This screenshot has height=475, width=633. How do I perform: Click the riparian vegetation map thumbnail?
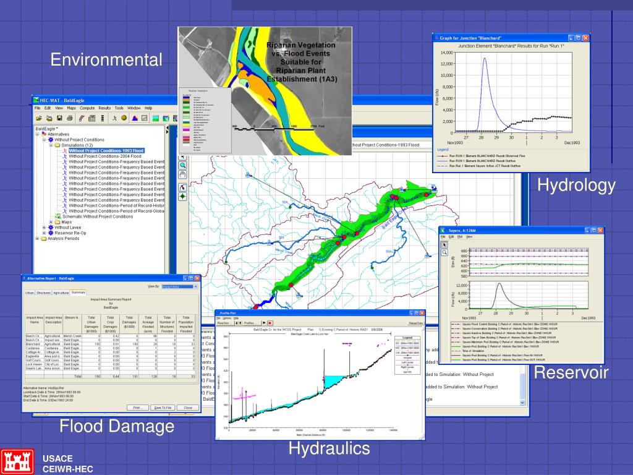(265, 91)
